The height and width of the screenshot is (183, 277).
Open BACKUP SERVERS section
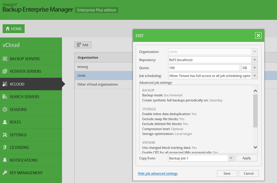point(31,59)
